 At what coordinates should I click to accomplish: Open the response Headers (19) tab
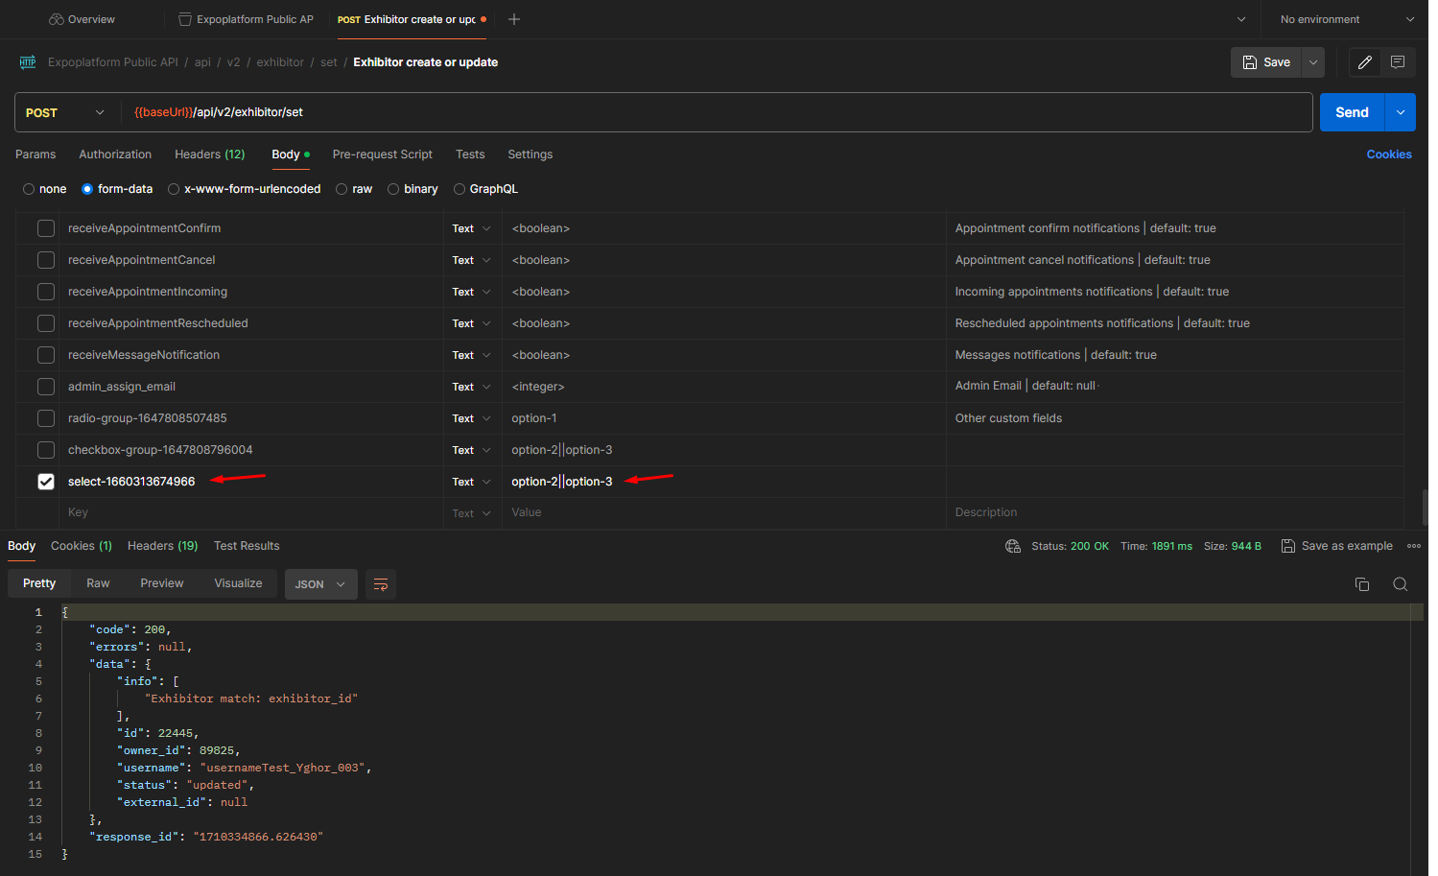click(162, 545)
